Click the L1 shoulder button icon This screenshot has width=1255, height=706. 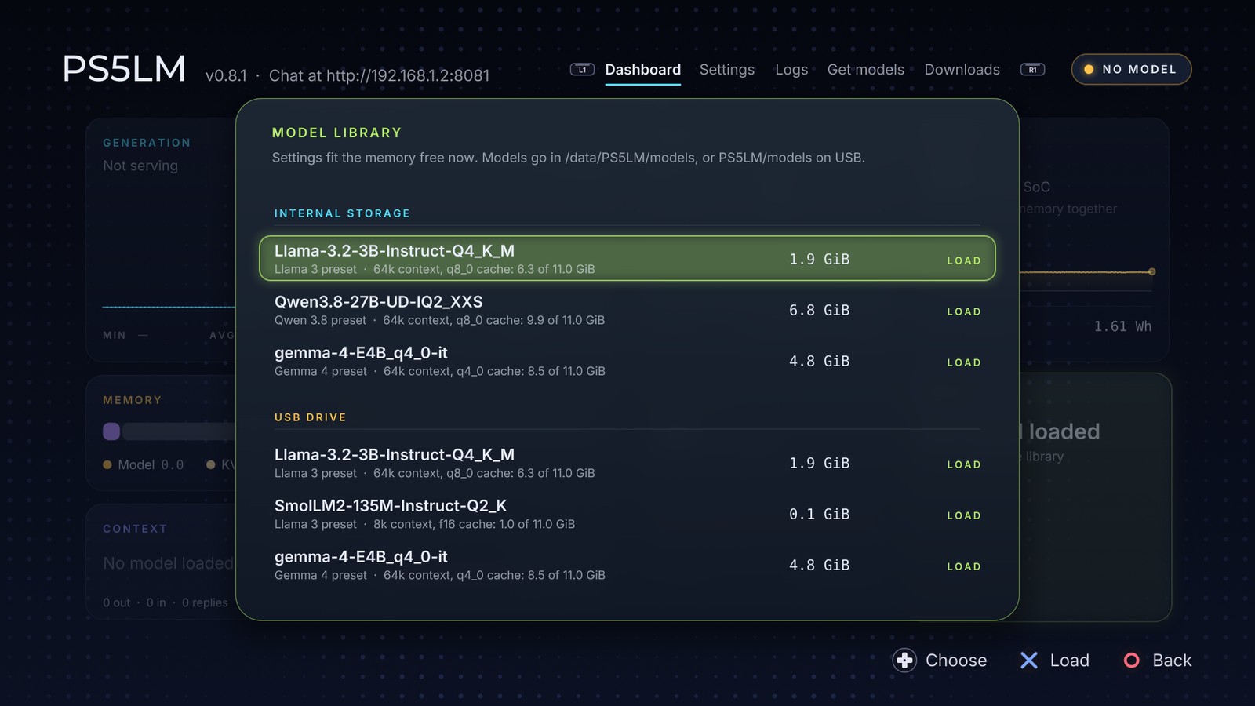(x=582, y=70)
